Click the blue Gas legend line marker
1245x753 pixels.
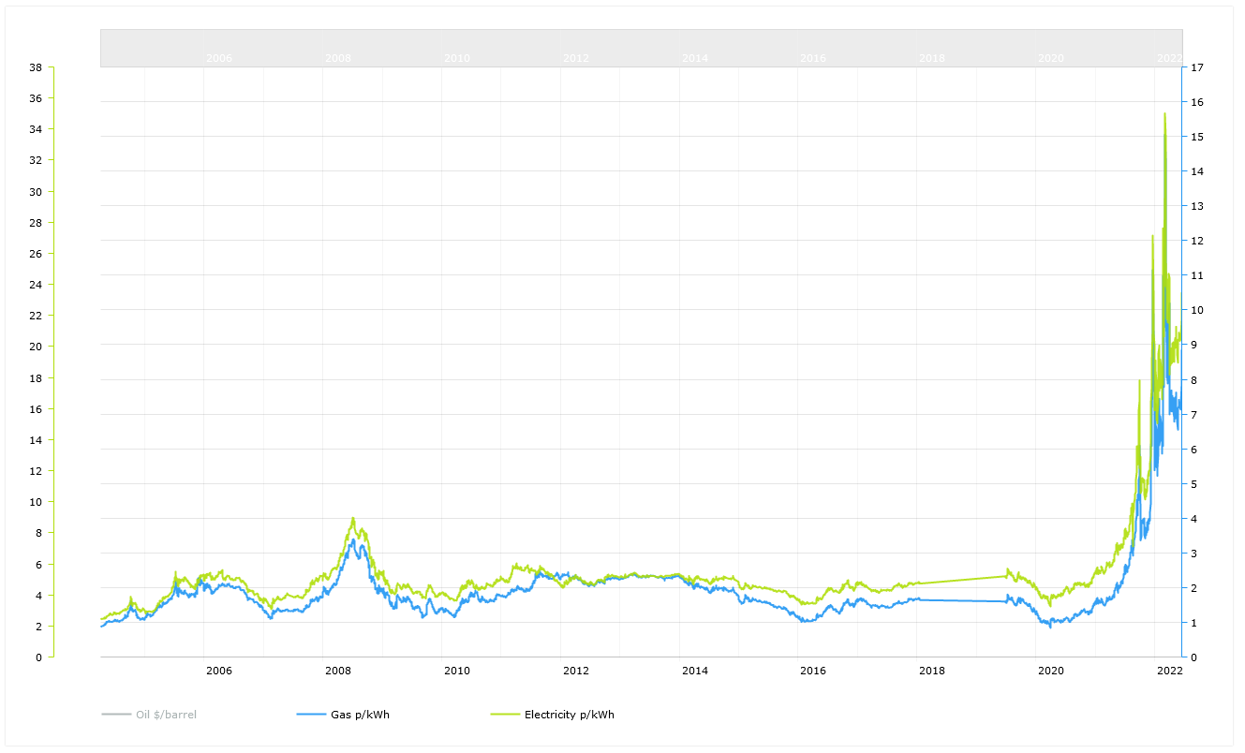point(310,715)
